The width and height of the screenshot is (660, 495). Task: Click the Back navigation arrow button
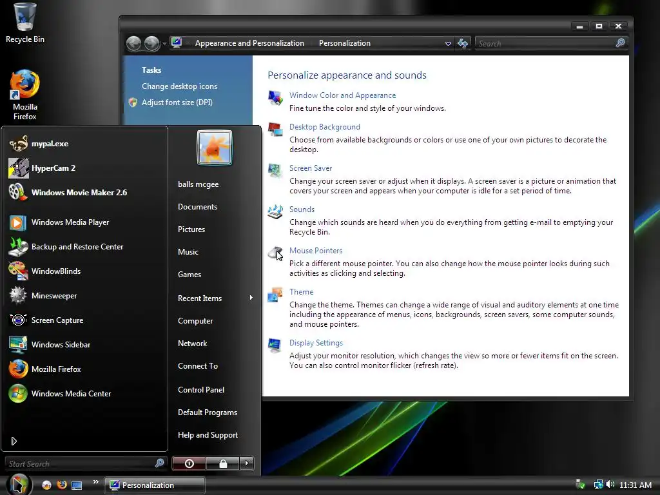click(134, 43)
